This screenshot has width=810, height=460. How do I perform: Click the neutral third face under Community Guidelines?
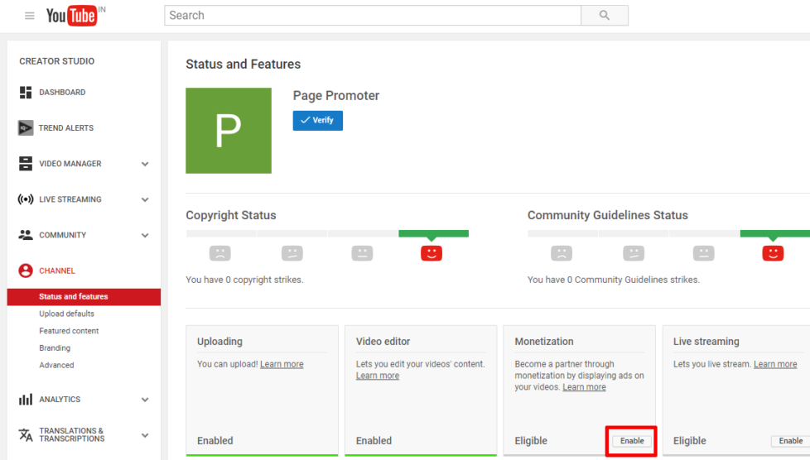[x=704, y=253]
